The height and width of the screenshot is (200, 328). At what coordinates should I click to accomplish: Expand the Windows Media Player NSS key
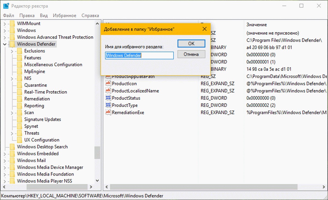tap(5, 181)
